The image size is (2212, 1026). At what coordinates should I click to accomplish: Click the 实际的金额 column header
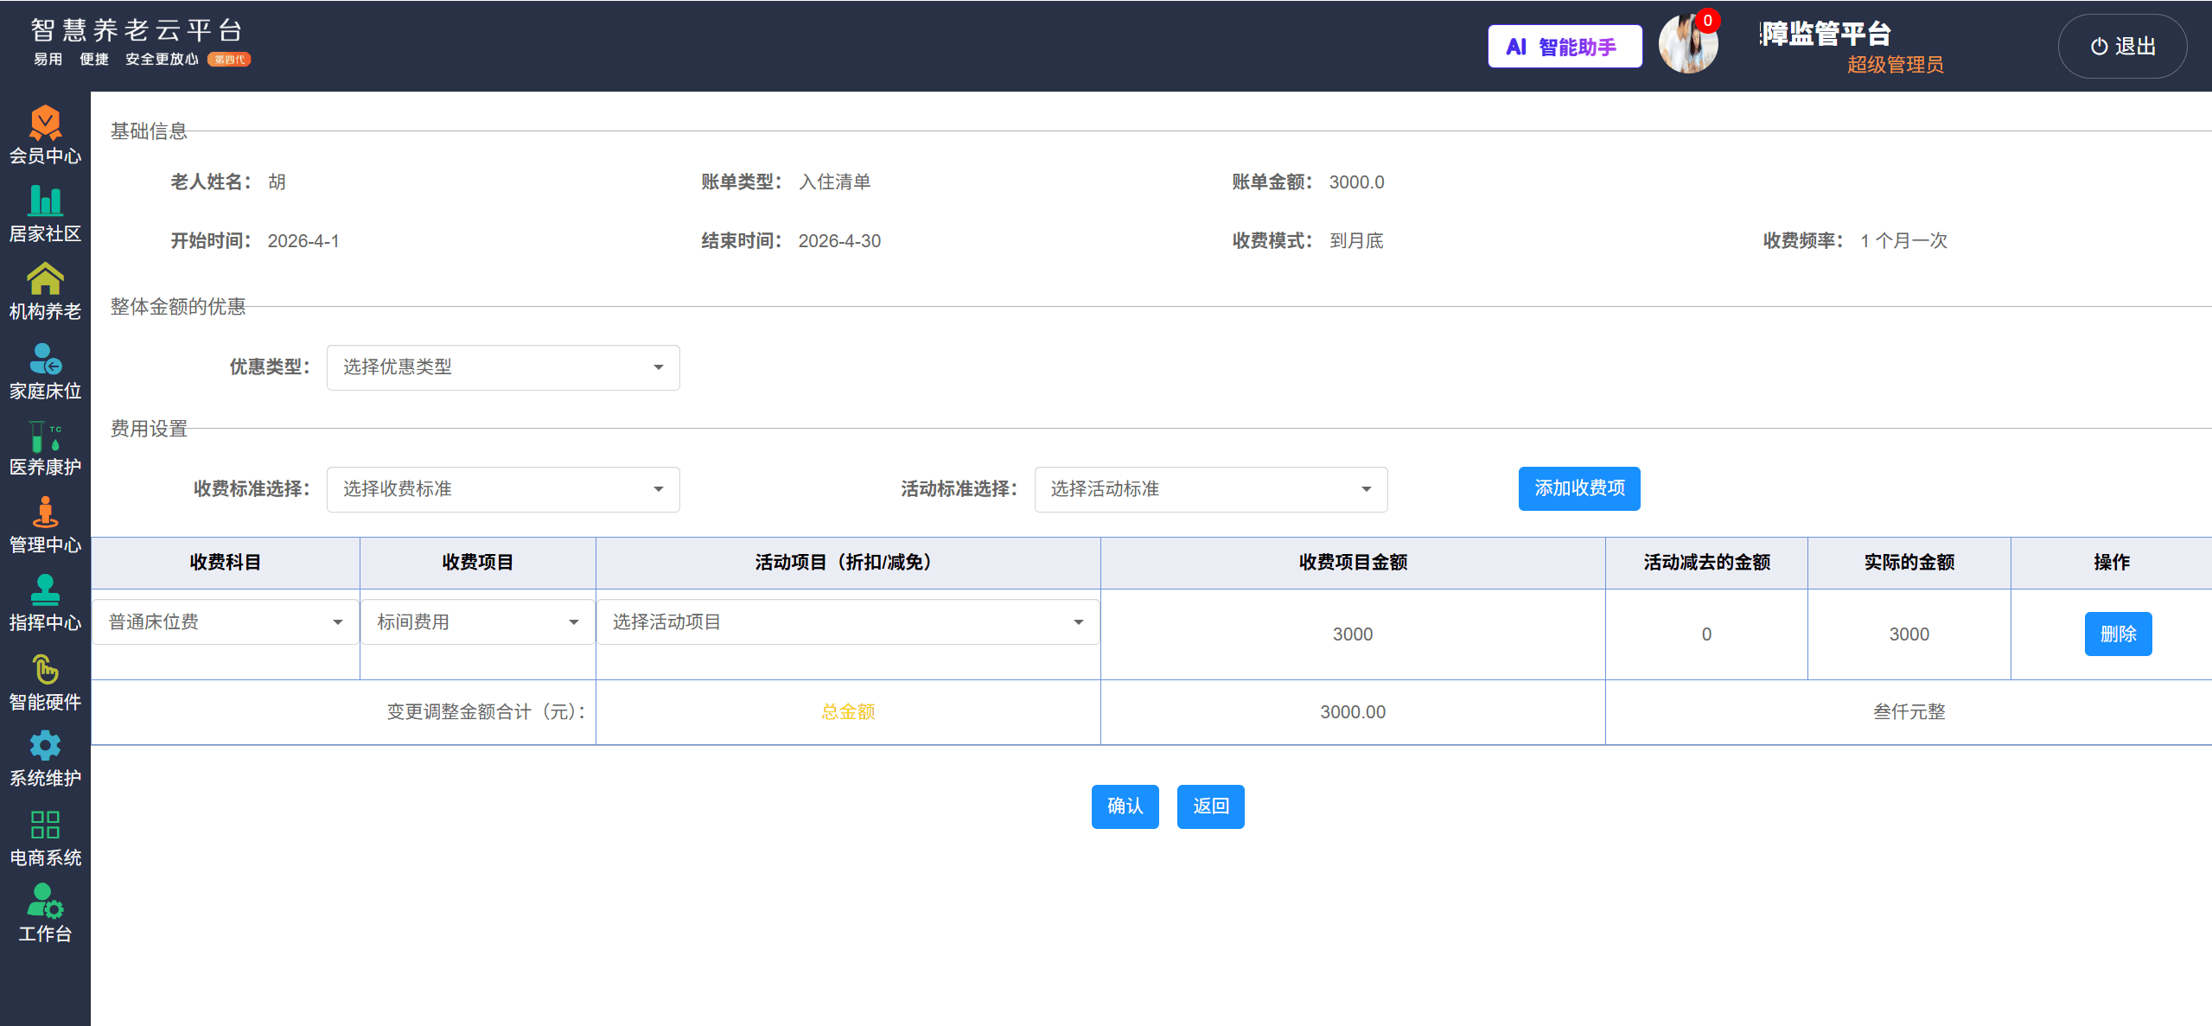tap(1909, 563)
